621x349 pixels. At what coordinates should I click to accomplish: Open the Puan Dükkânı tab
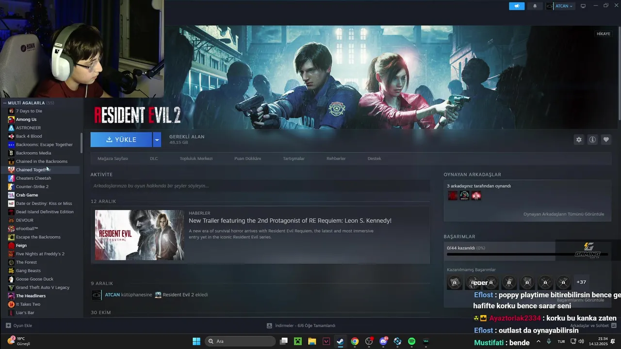247,159
